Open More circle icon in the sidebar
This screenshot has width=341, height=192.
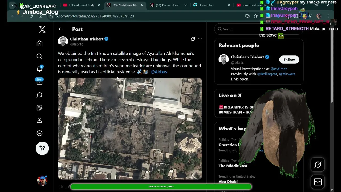tap(39, 133)
